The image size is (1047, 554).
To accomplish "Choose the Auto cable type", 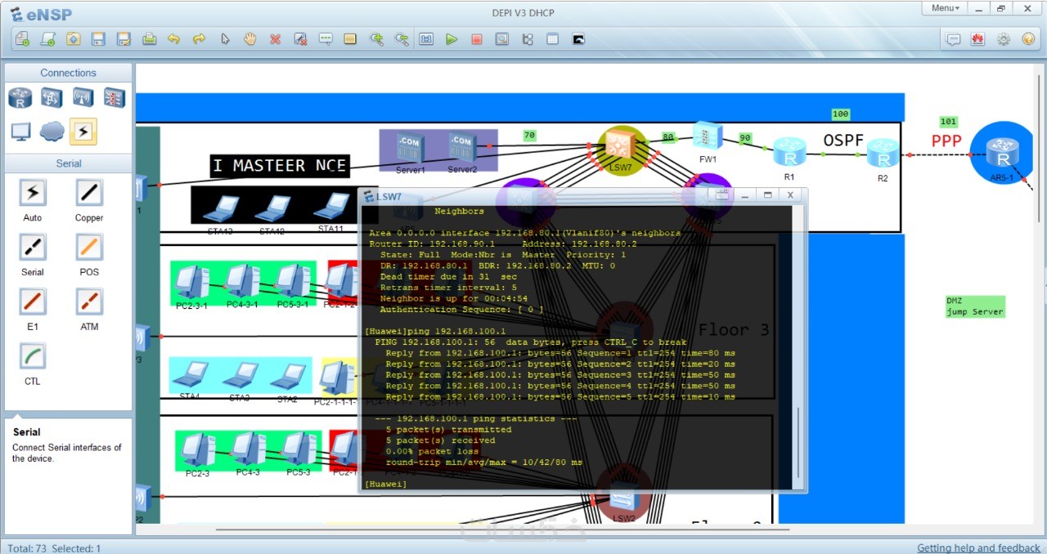I will coord(33,193).
